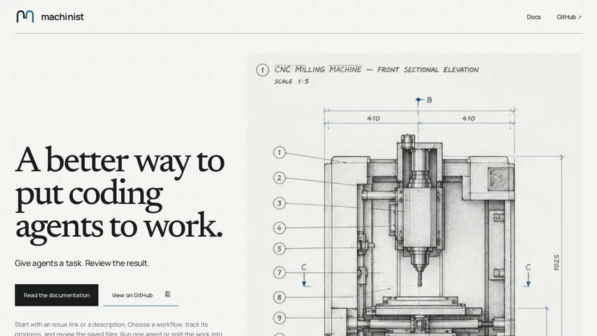Click the 1025 height dimension label

(556, 263)
